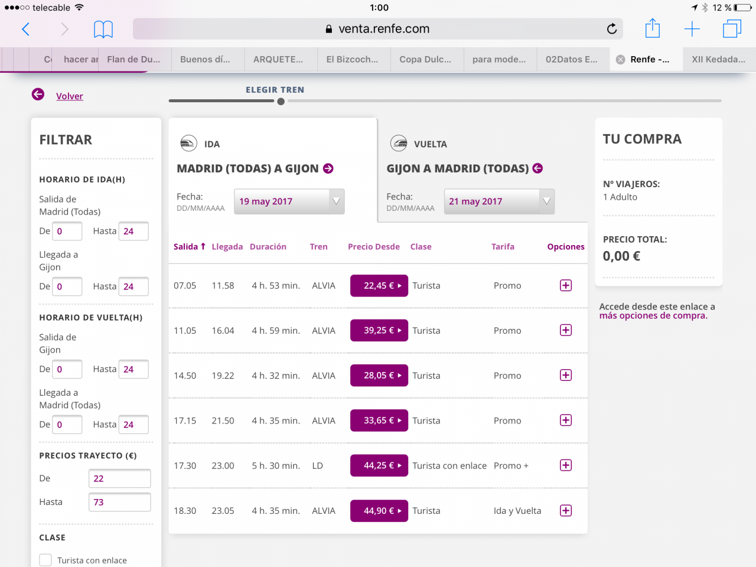Viewport: 756px width, 567px height.
Task: Switch to the para mode... tab
Action: click(x=499, y=59)
